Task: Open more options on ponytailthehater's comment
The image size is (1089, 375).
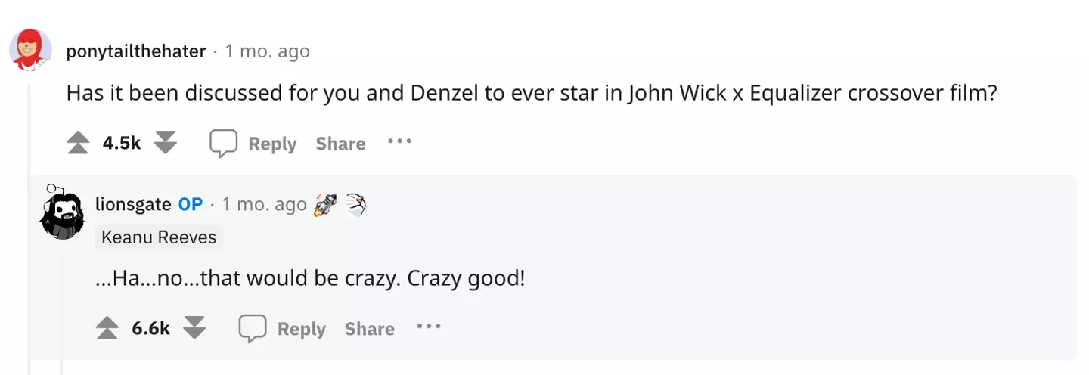Action: click(x=399, y=141)
